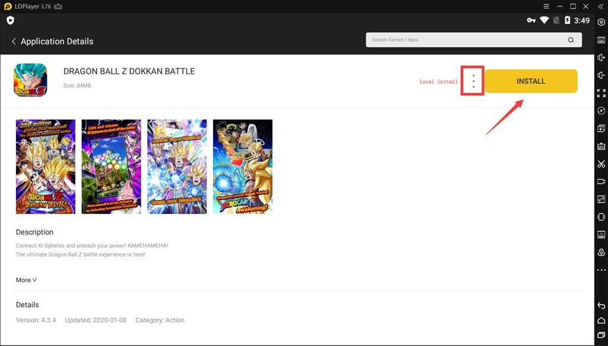Install Dragon Ball Z Dokkan Battle
Viewport: 608px width, 346px height.
click(531, 81)
